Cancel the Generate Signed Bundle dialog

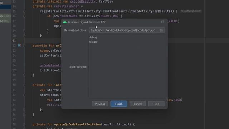(x=137, y=104)
